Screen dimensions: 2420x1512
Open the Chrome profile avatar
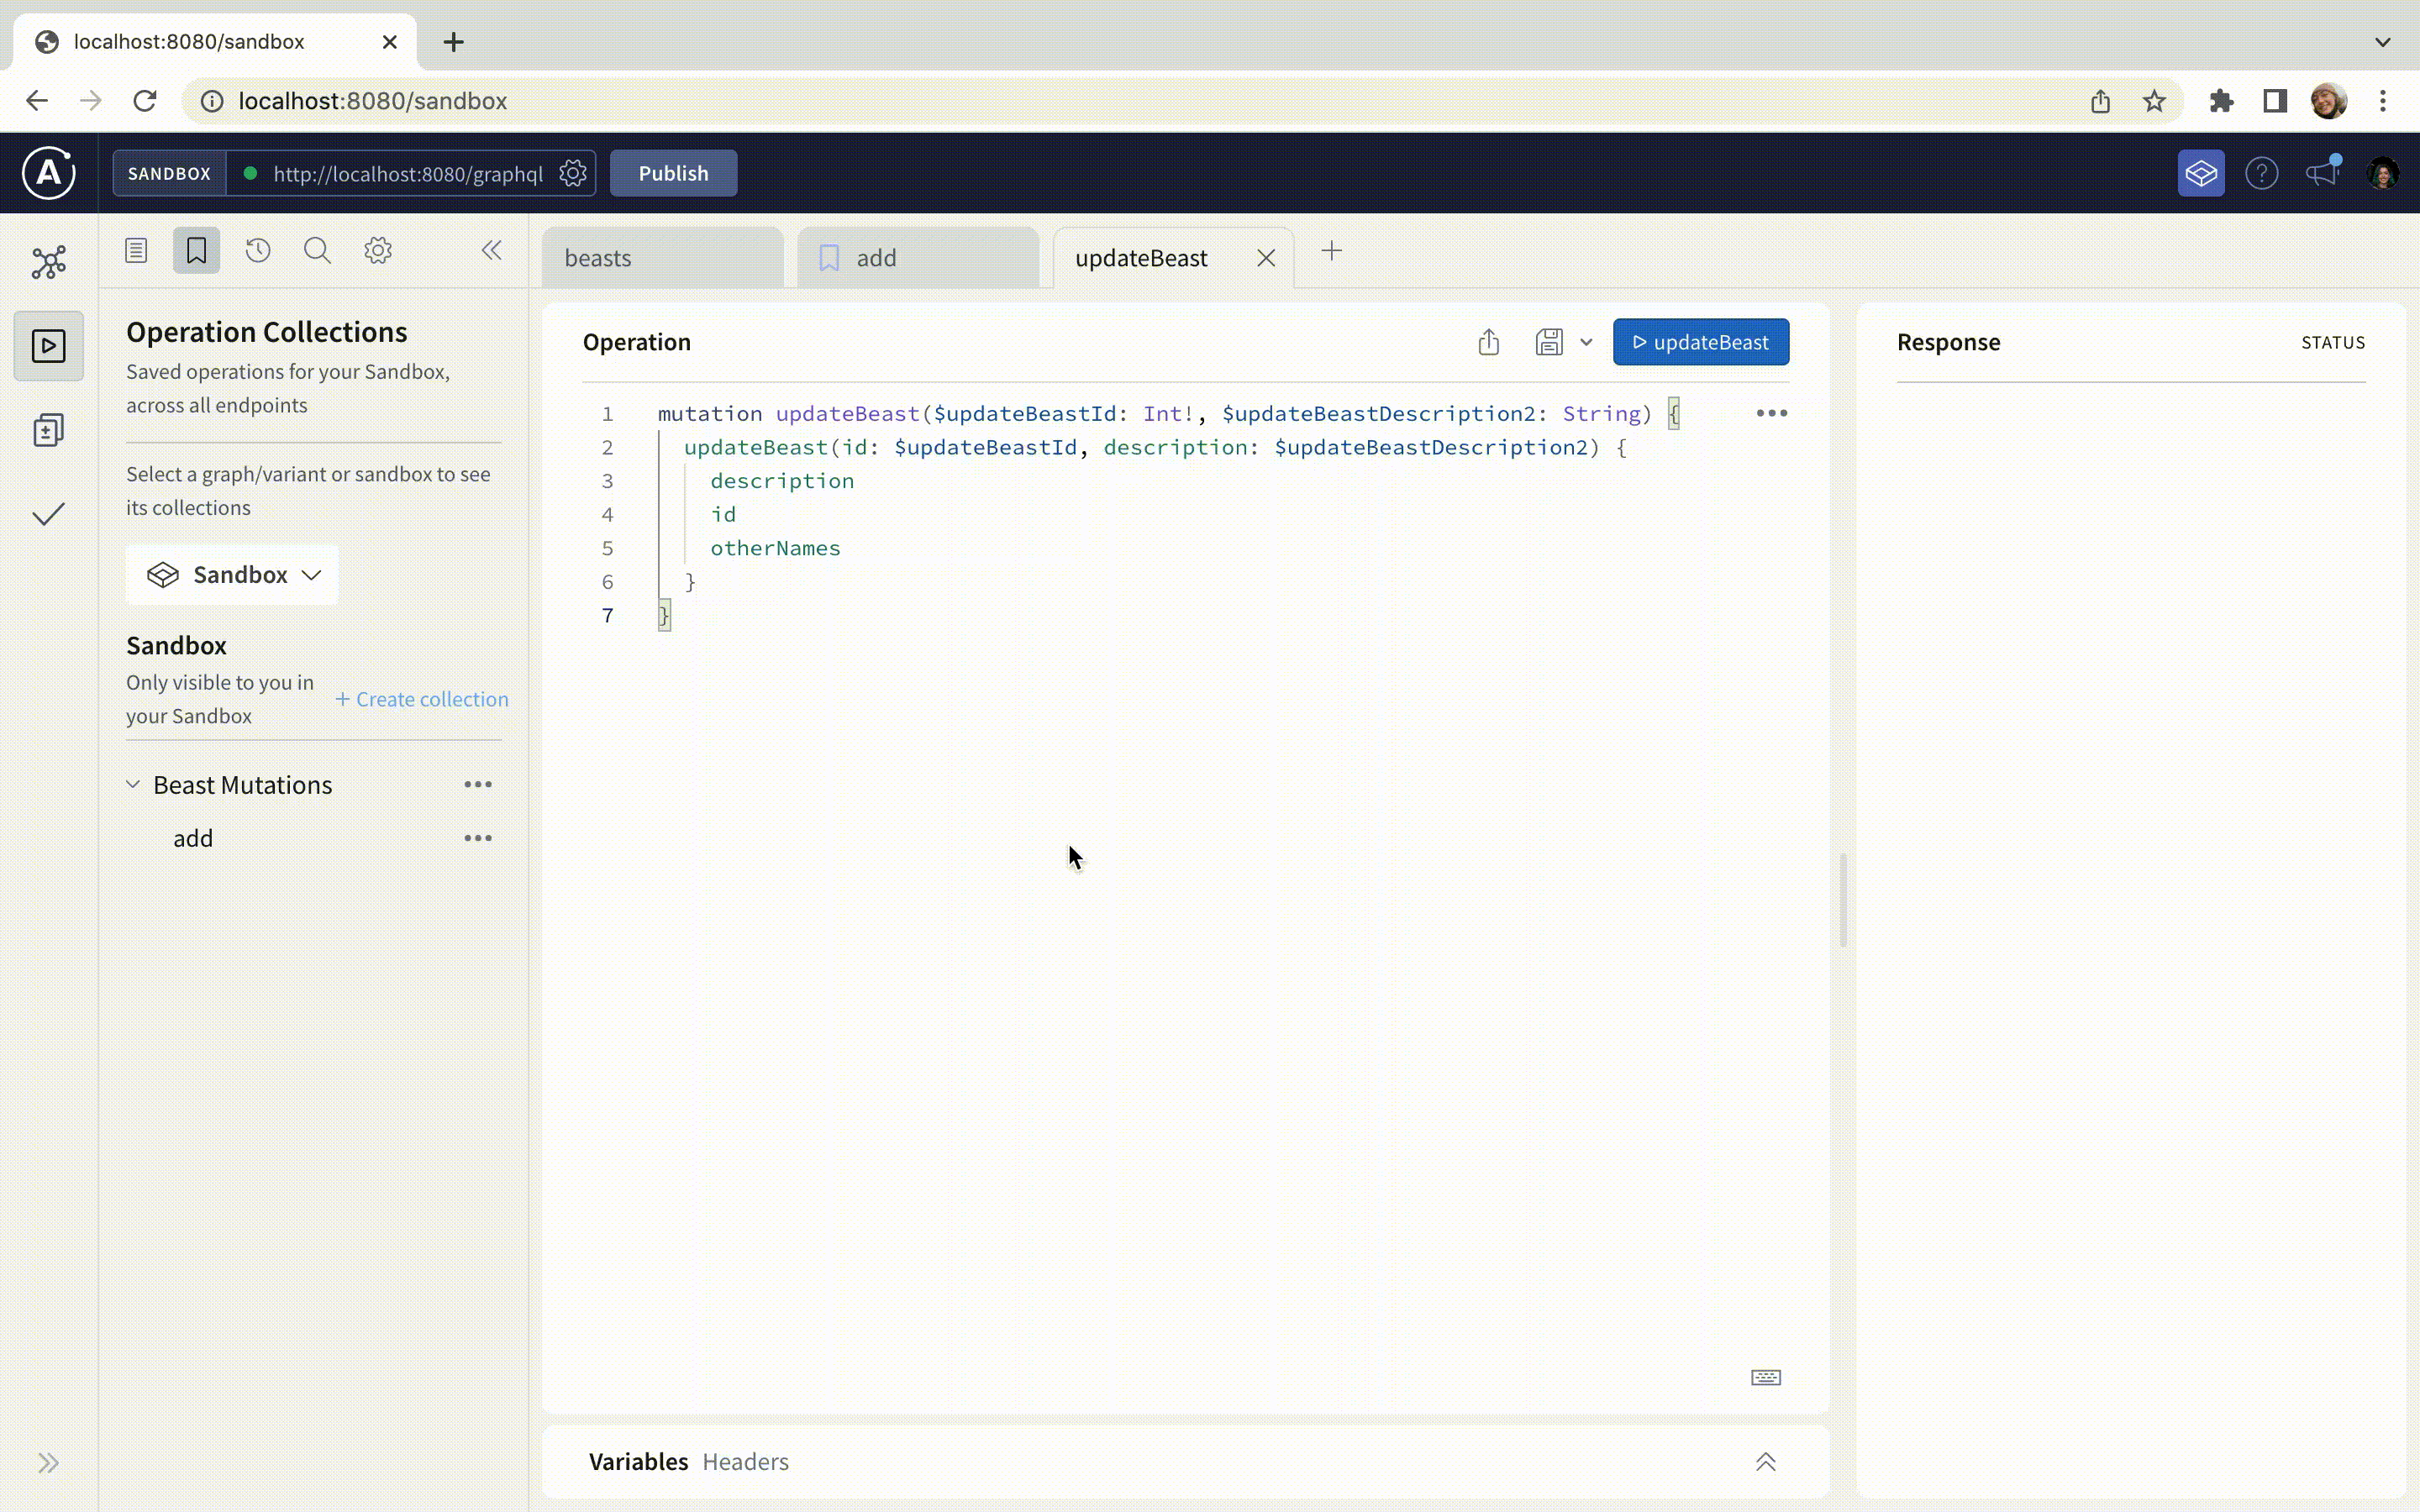pos(2329,101)
